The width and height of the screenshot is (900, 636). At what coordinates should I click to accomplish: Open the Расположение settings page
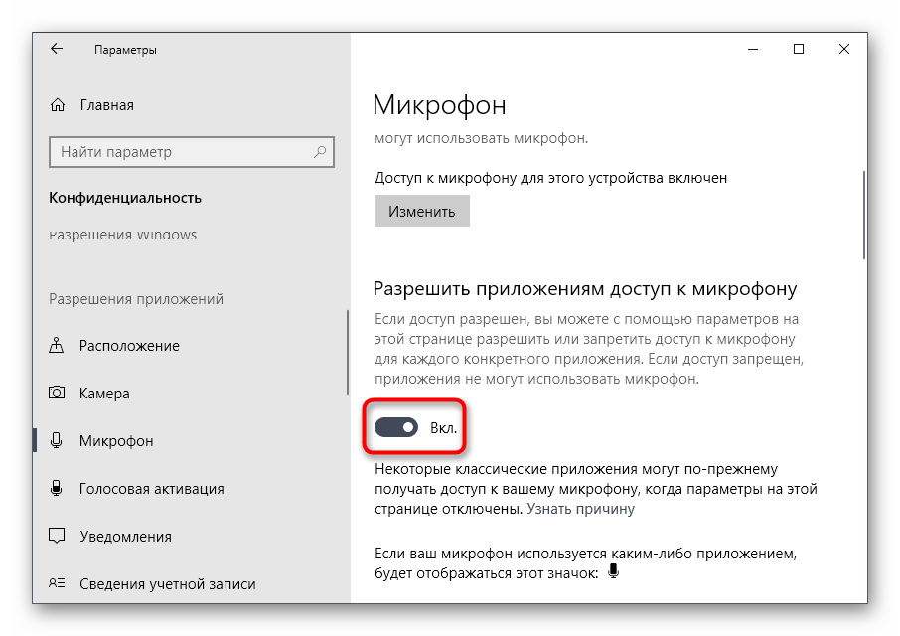point(129,346)
